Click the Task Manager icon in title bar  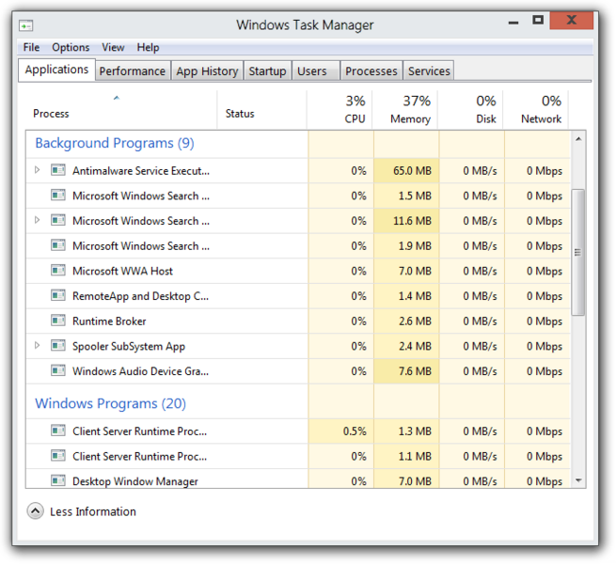click(x=26, y=25)
